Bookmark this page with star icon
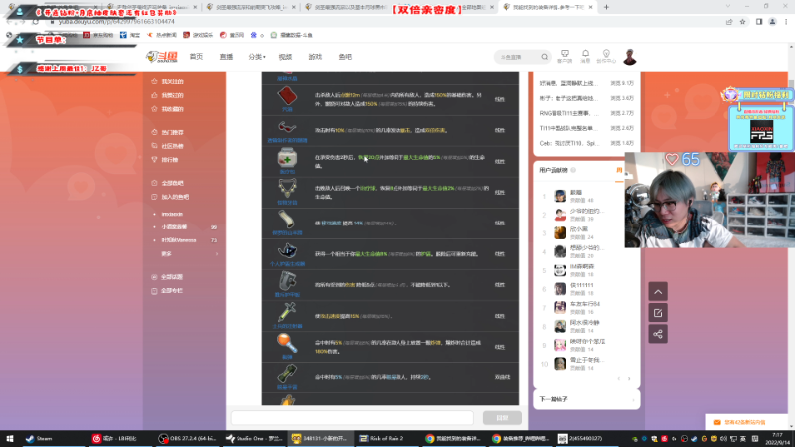795x447 pixels. coord(742,22)
